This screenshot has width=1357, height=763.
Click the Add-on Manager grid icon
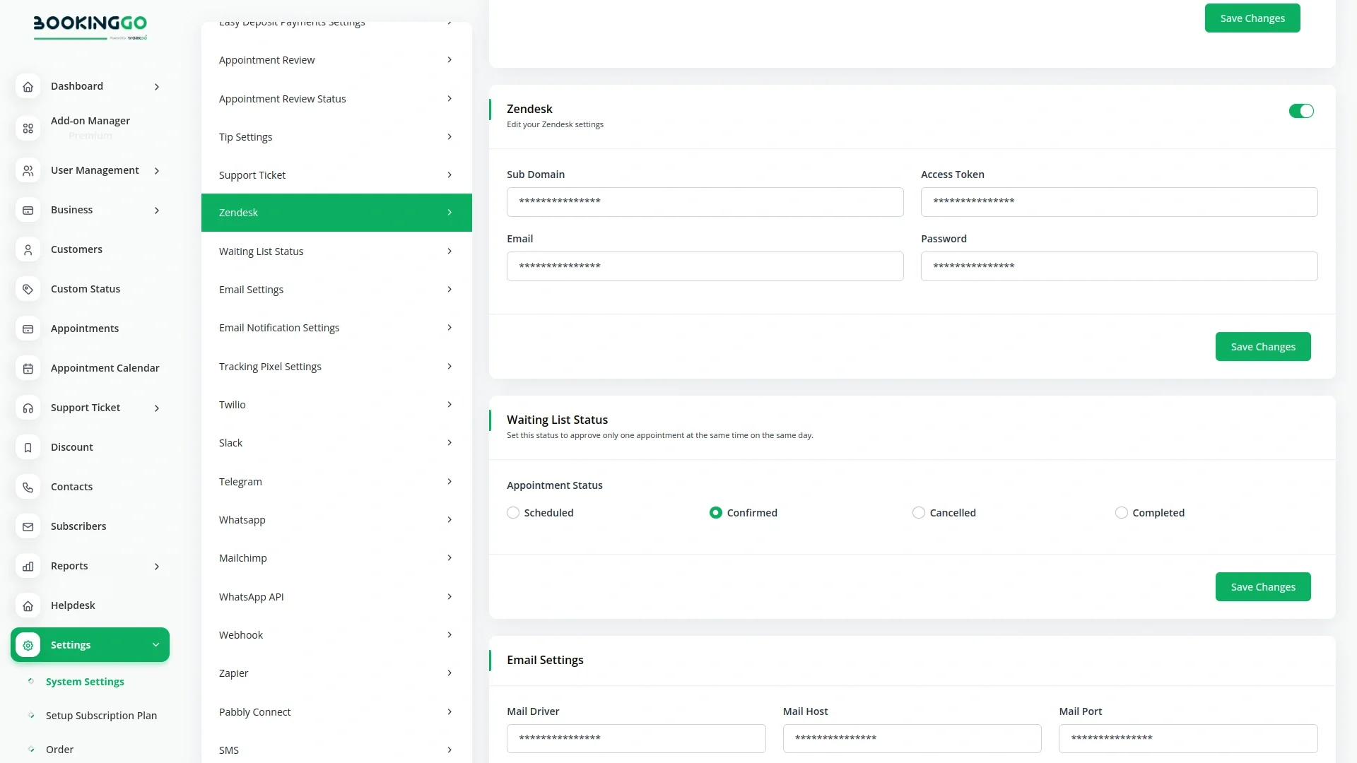click(28, 128)
